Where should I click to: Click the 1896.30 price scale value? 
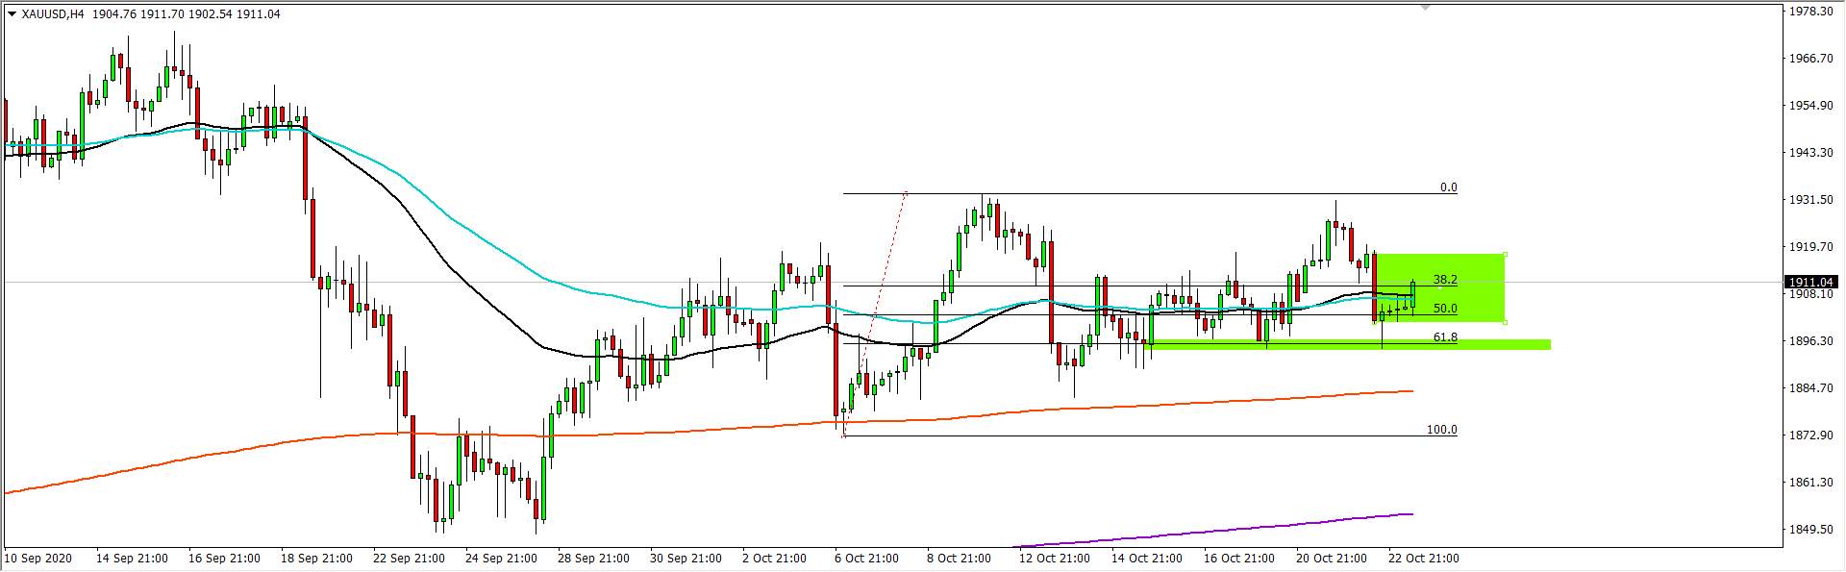(x=1811, y=341)
